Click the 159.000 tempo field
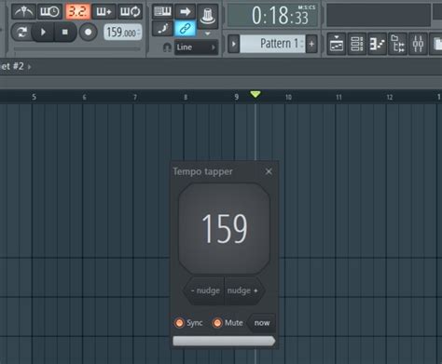 point(123,32)
